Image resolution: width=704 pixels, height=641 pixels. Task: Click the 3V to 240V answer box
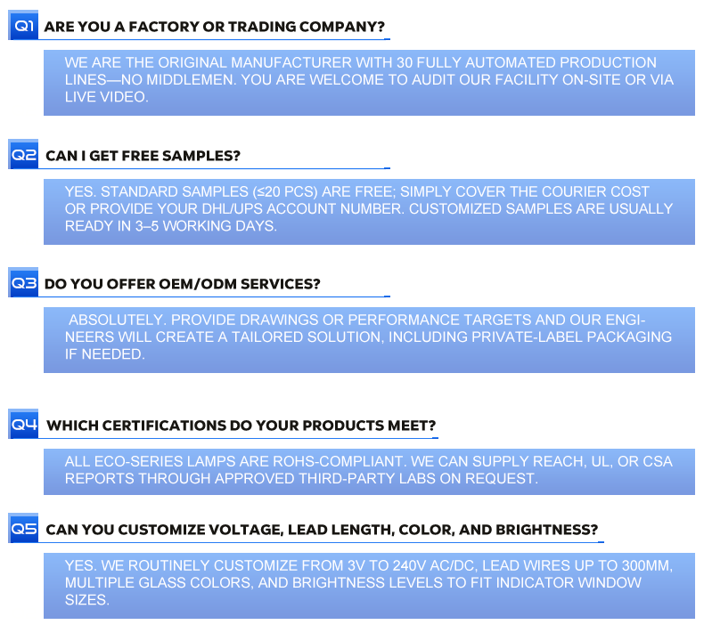tap(369, 586)
